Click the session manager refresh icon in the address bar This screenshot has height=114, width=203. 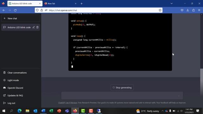[46, 10]
